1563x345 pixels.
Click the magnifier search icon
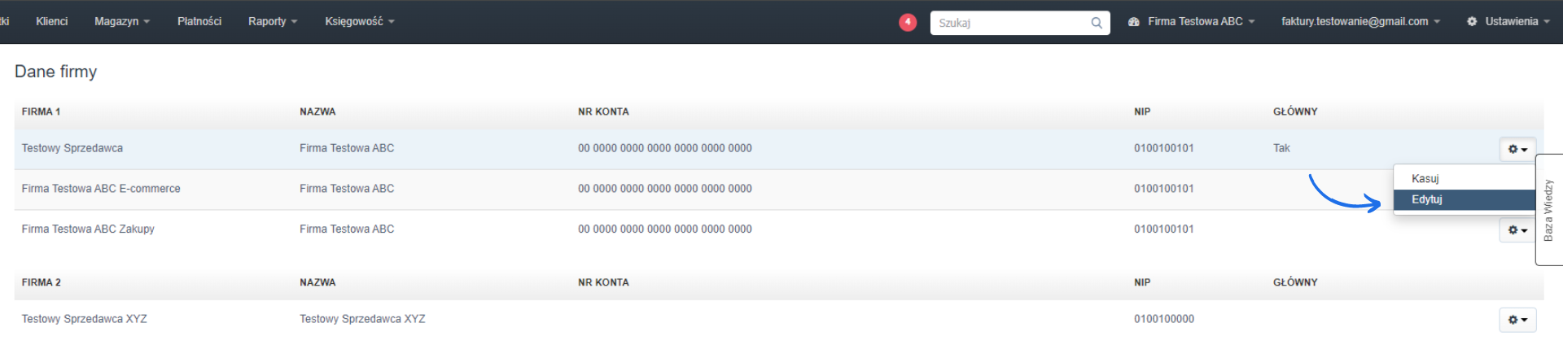[1097, 23]
